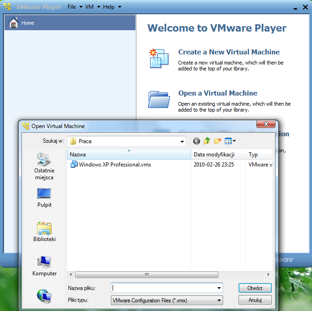Viewport: 312px width, 311px height.
Task: Open the 'Szukaj w' Praca folder dropdown
Action: tap(126, 141)
